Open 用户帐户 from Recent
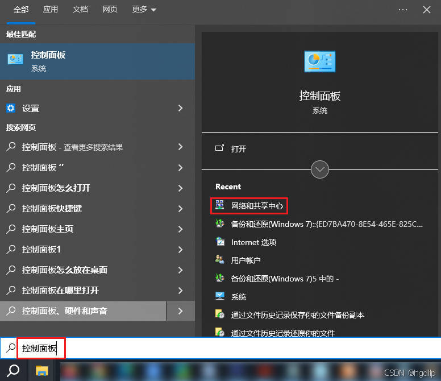The height and width of the screenshot is (381, 441). click(246, 260)
